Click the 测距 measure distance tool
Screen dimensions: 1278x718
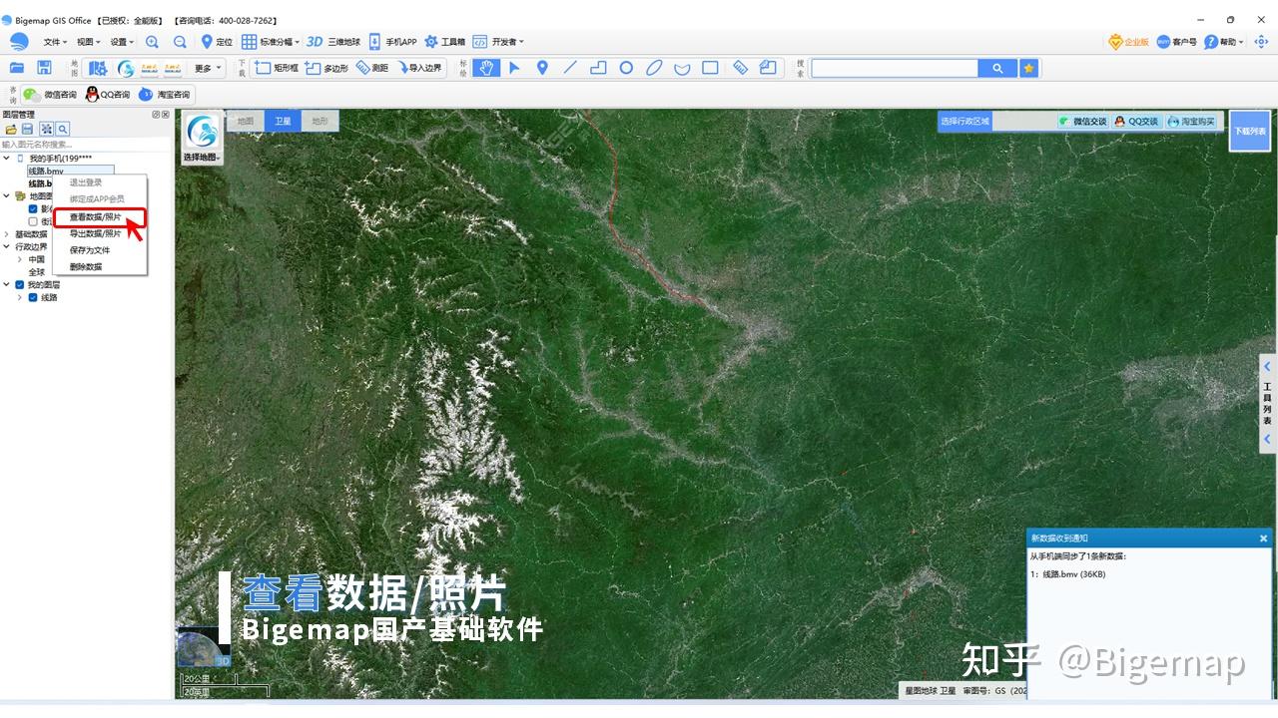(x=372, y=68)
